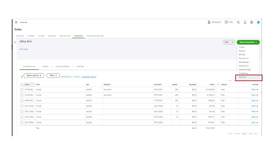Open the Payment links tab
Screen dimensions: 274x154
[65, 36]
